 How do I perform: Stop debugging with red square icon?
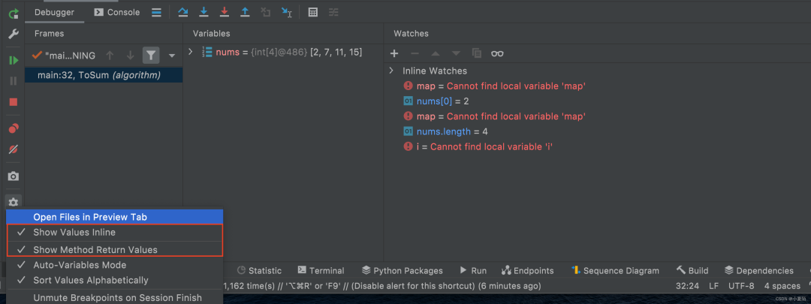coord(14,101)
